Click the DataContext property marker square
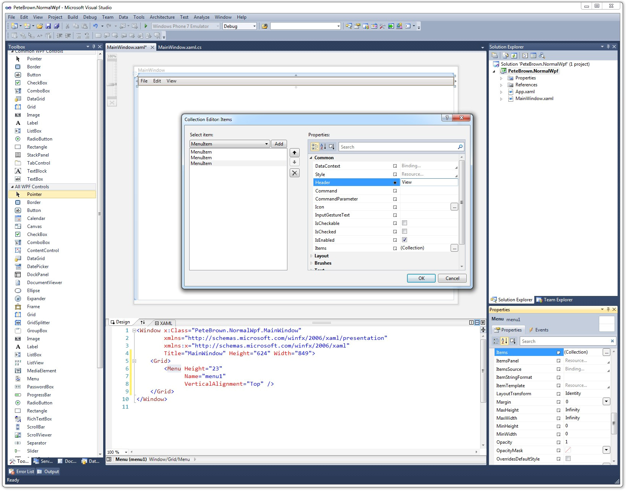 [395, 166]
